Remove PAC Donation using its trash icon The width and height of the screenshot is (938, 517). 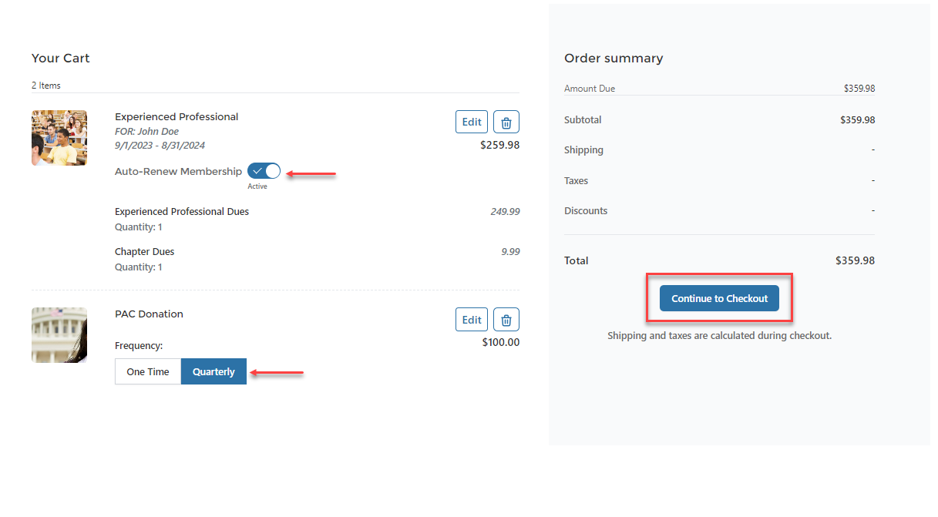pos(506,319)
